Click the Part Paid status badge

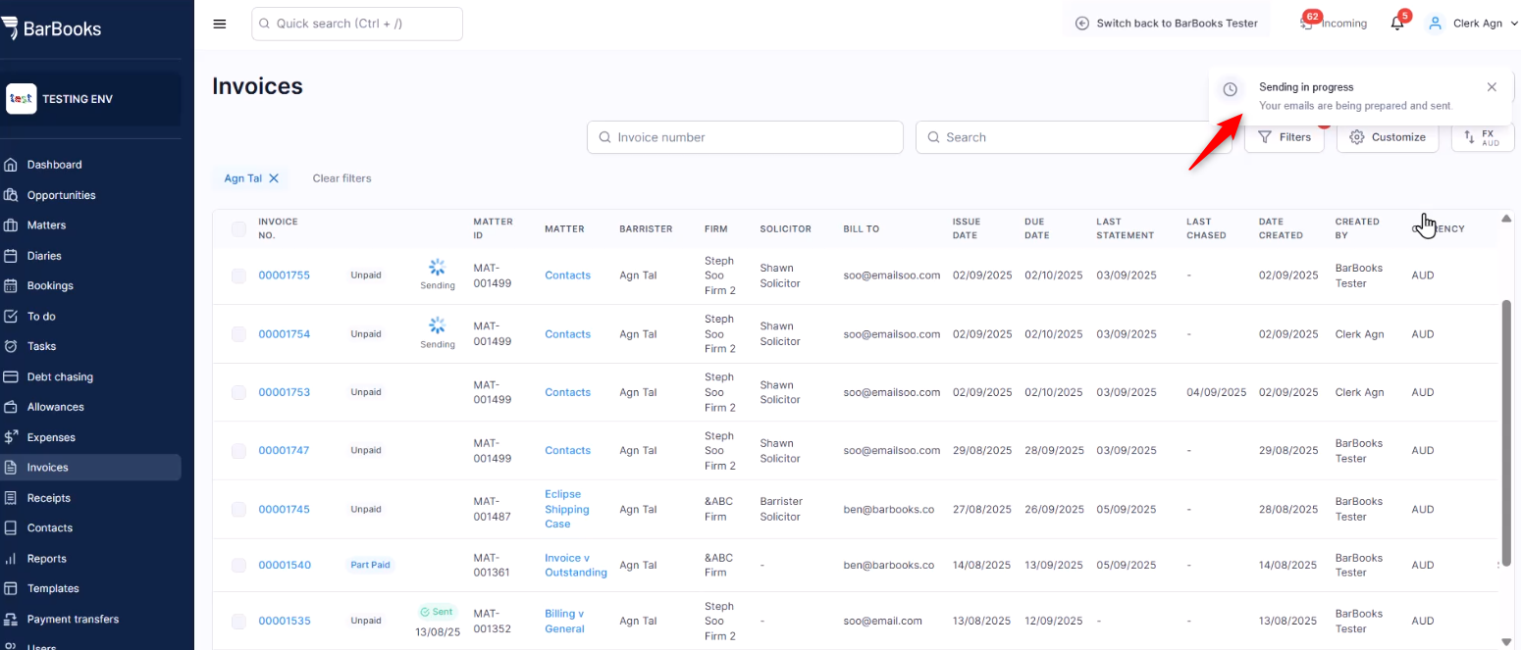point(371,565)
